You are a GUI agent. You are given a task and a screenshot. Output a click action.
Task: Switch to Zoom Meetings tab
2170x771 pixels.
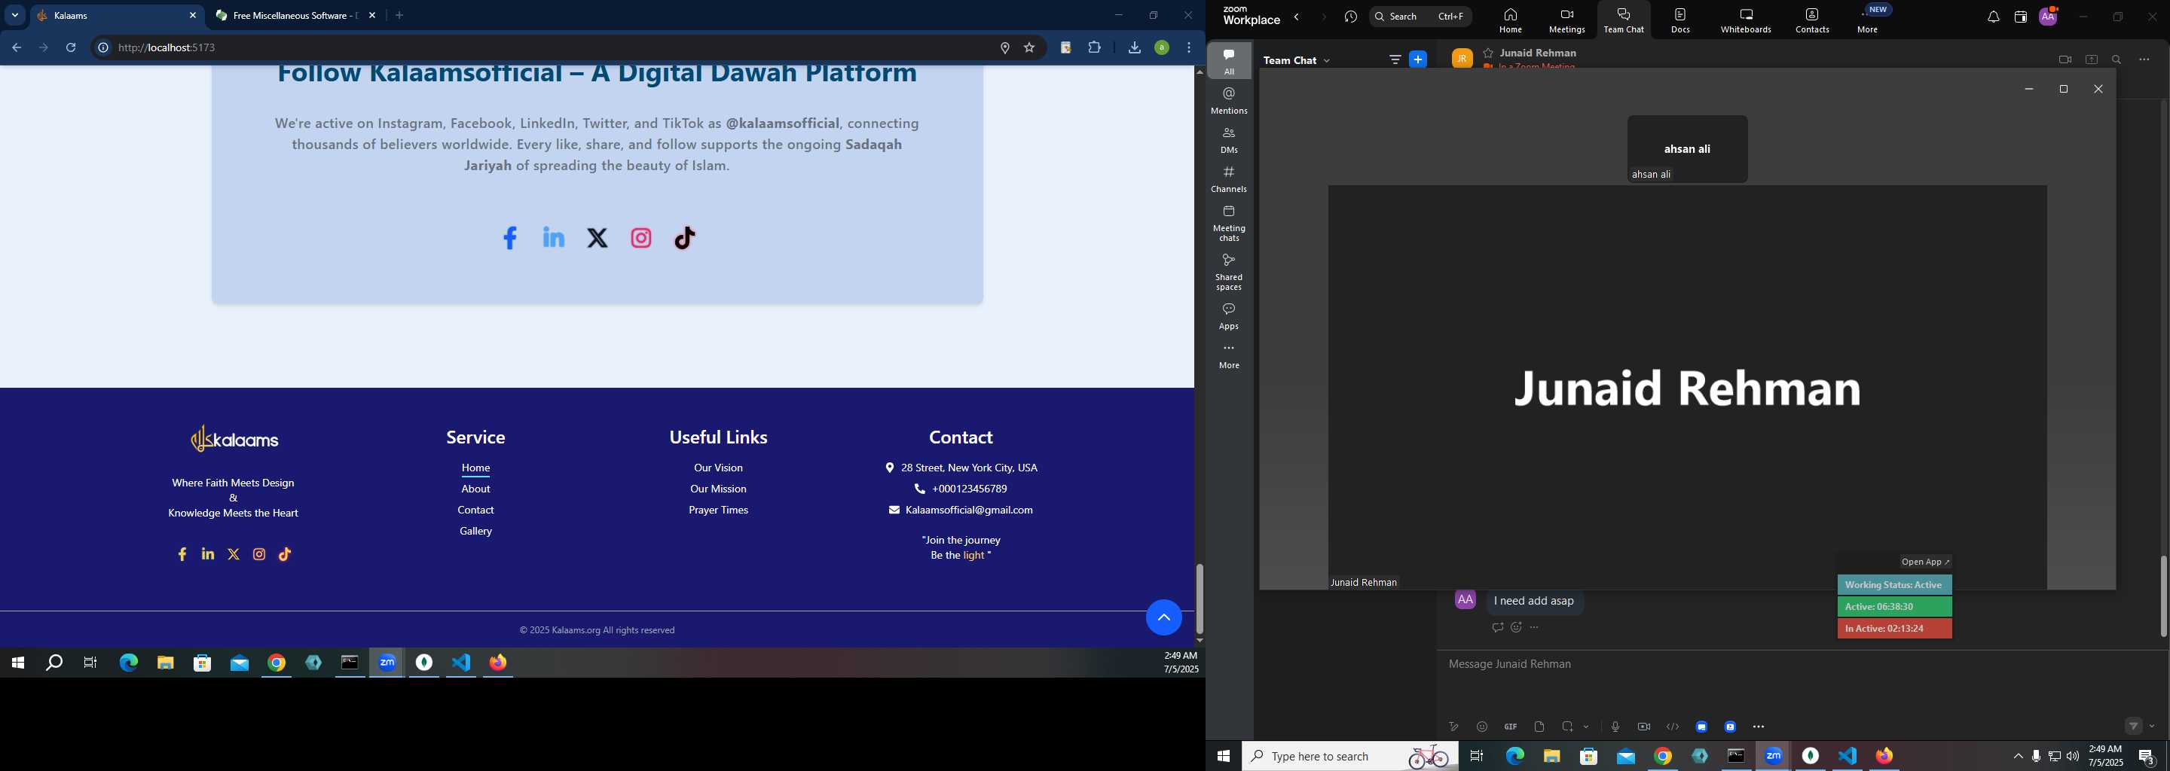click(x=1567, y=20)
